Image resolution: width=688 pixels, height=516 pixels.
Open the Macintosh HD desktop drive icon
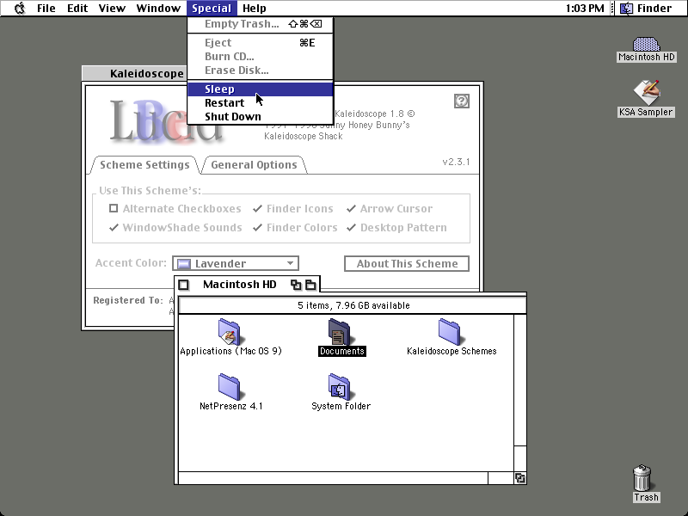pyautogui.click(x=646, y=45)
